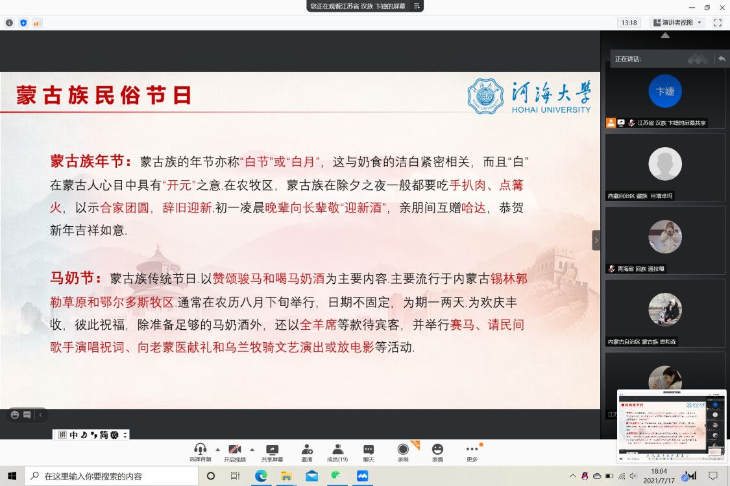730x486 pixels.
Task: Turn on camera with 开启视频
Action: pyautogui.click(x=235, y=450)
